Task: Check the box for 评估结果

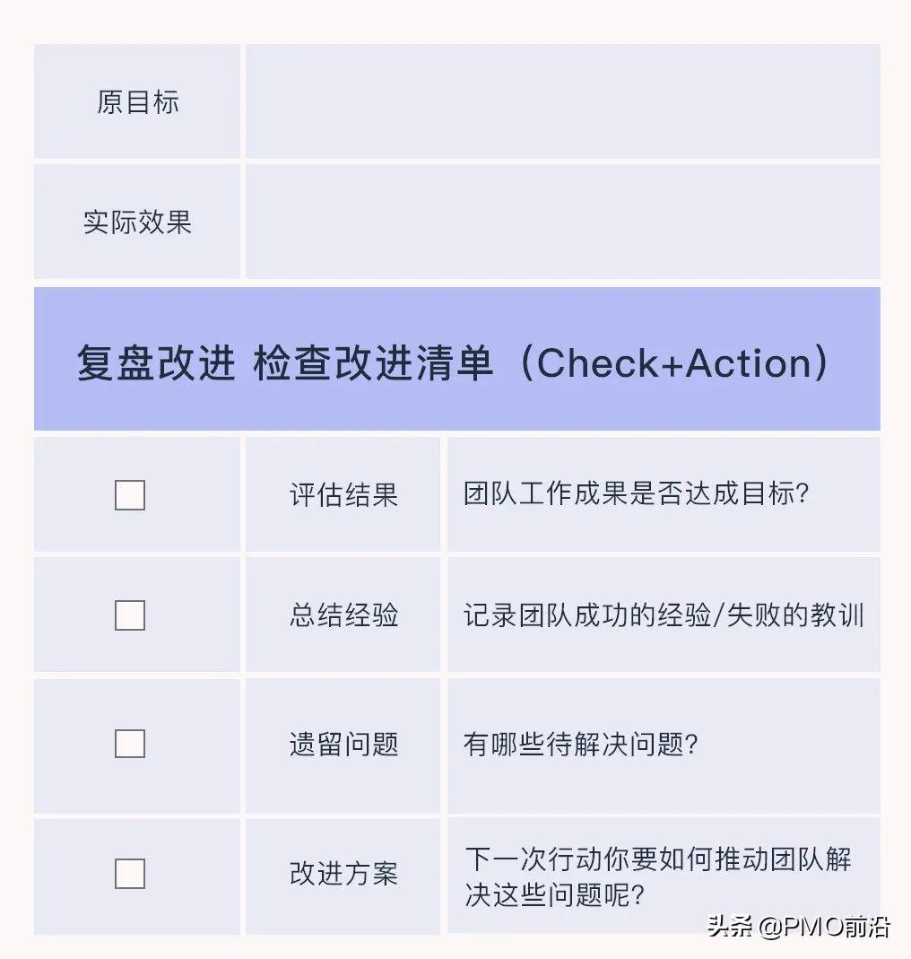Action: pos(130,495)
